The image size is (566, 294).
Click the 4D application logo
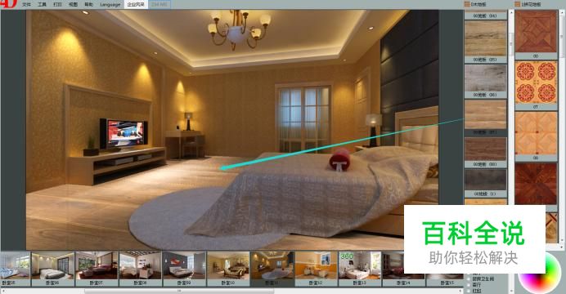click(x=9, y=4)
